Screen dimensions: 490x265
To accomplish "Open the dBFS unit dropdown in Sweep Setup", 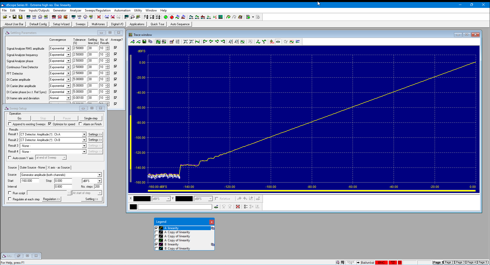I will point(99,181).
